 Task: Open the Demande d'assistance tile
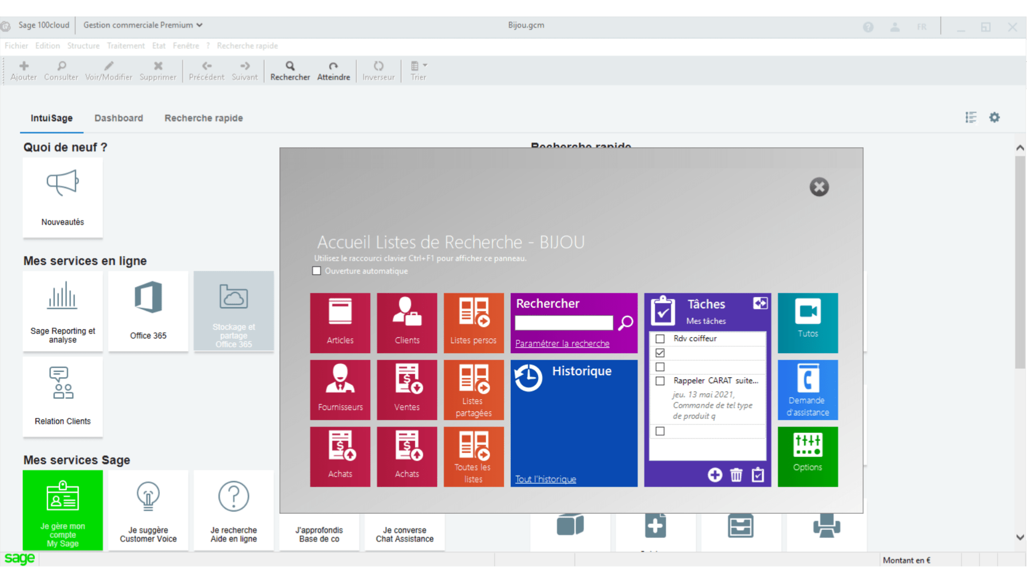tap(808, 390)
